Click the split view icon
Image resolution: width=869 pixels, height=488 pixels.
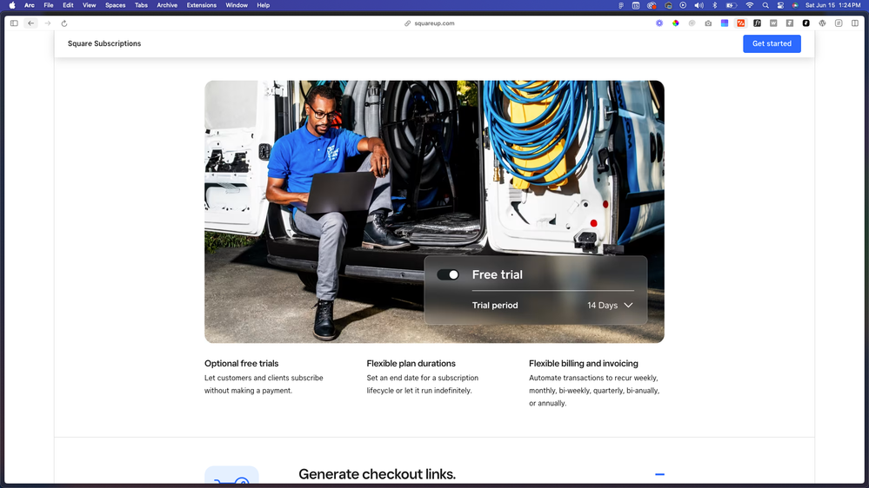click(855, 23)
